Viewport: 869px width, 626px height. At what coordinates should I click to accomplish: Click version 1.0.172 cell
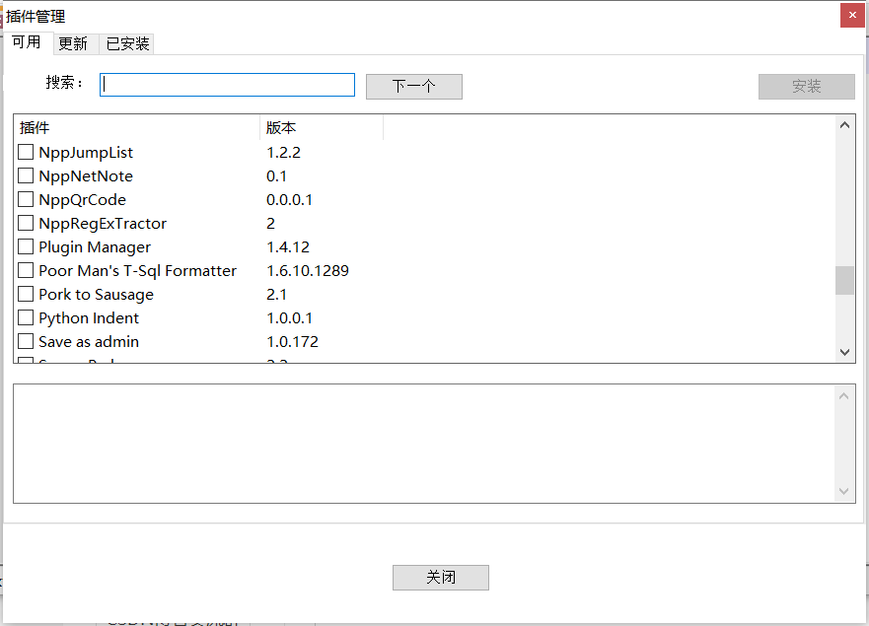pyautogui.click(x=292, y=342)
